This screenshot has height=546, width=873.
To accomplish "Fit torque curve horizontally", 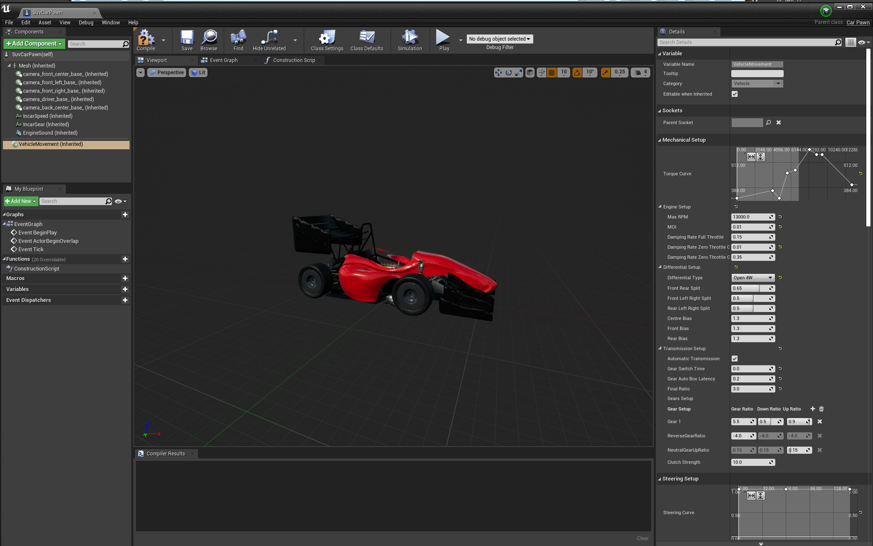I will (x=751, y=157).
